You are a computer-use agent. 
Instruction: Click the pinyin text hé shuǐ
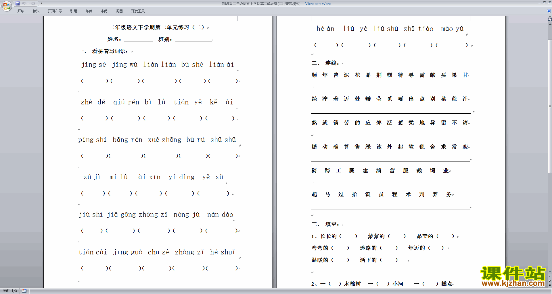click(x=223, y=252)
